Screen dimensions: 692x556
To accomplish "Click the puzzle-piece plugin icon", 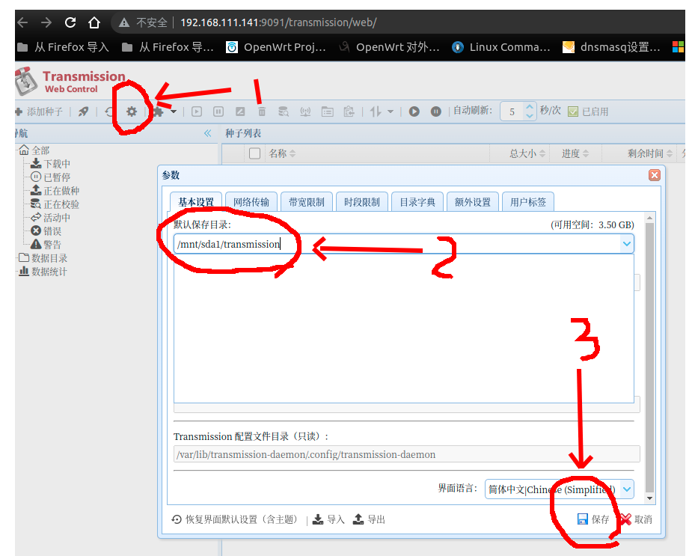I will [x=159, y=111].
